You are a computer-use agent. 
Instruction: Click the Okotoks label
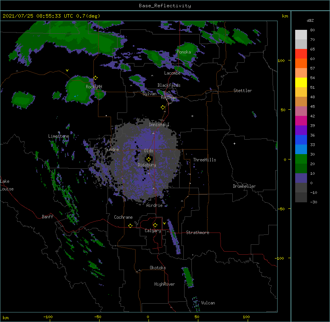(158, 268)
